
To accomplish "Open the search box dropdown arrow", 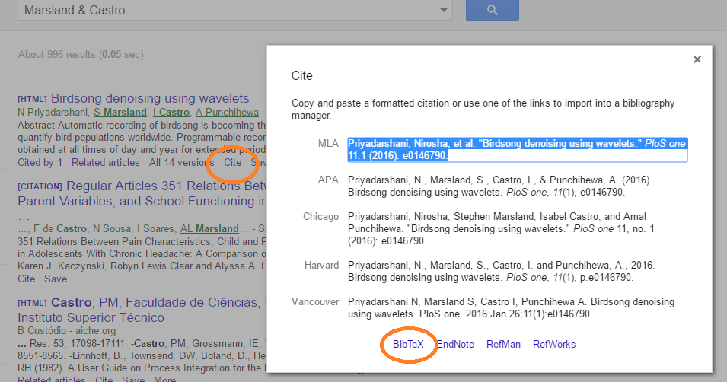I will click(x=444, y=10).
